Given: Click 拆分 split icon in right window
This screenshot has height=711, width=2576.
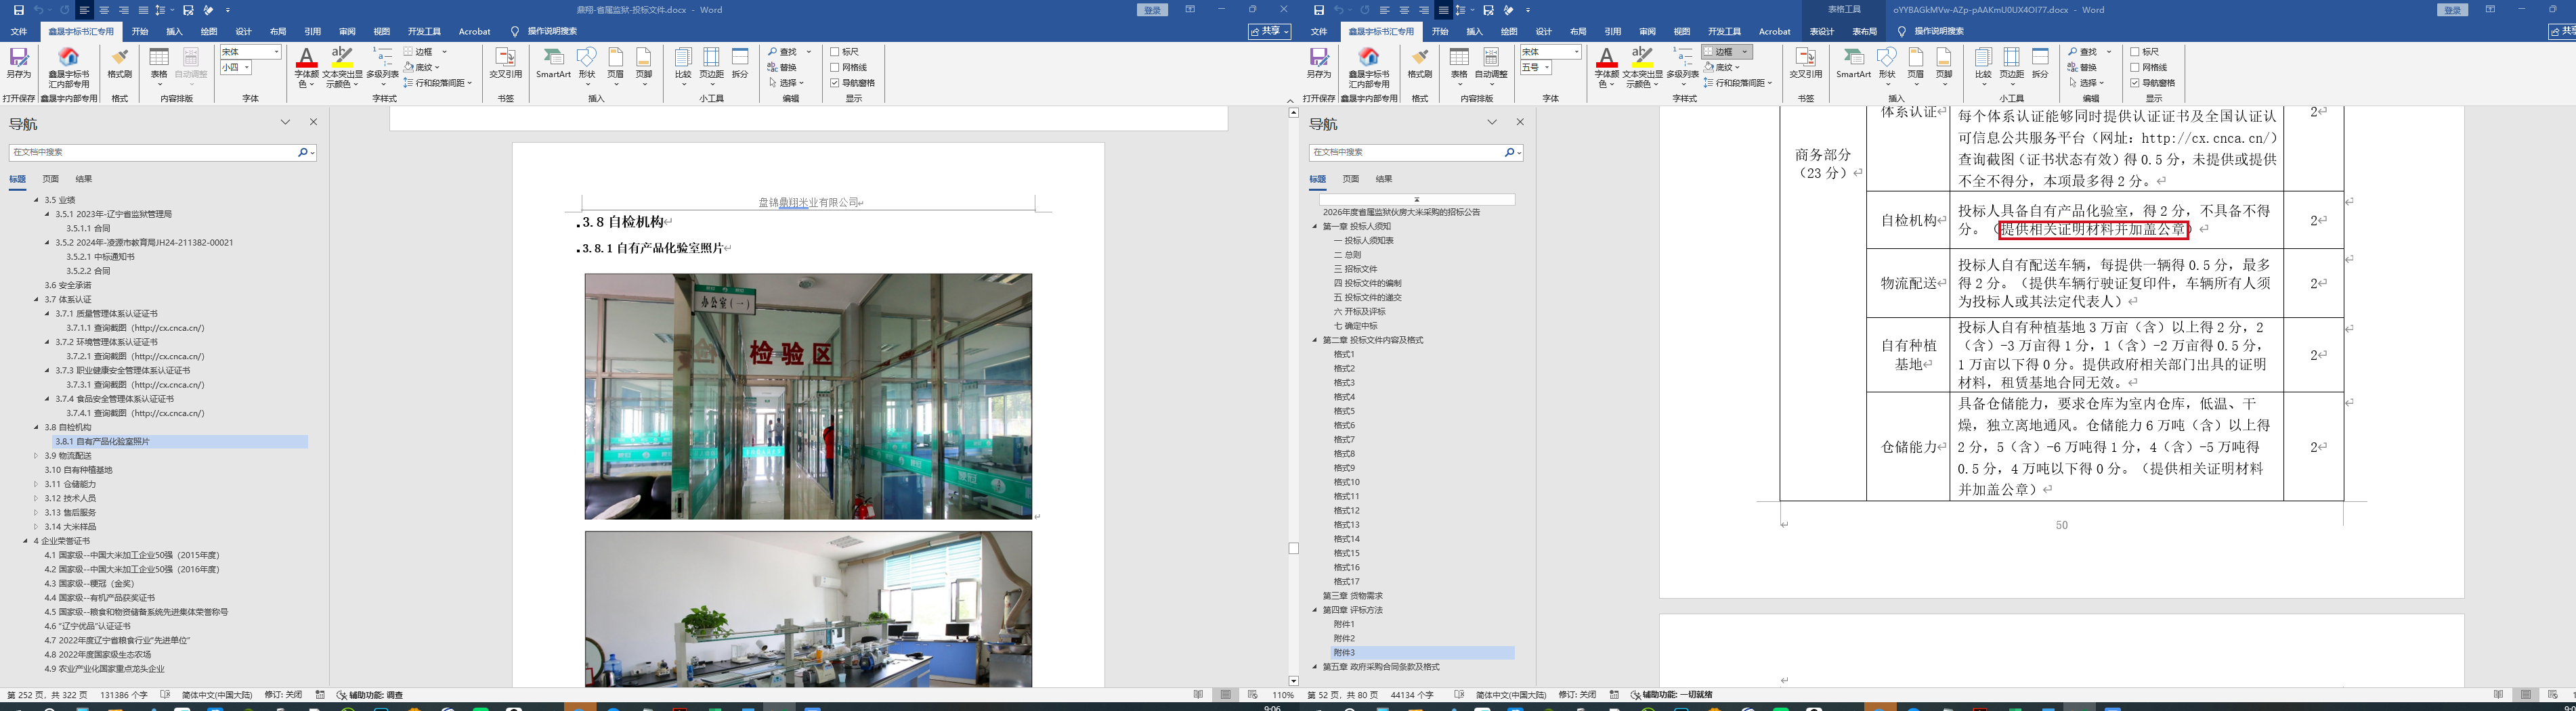Looking at the screenshot, I should (x=2040, y=63).
